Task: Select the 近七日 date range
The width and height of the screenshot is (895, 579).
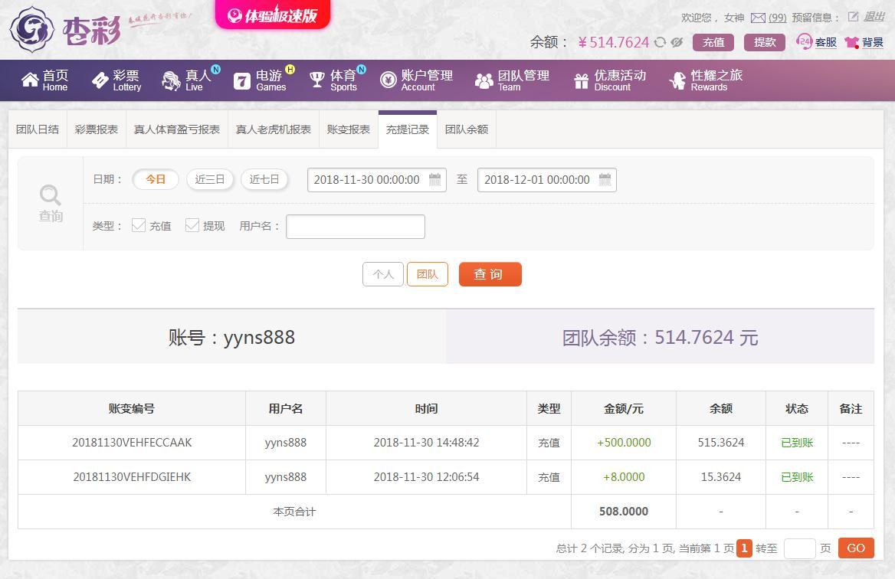Action: [x=264, y=180]
